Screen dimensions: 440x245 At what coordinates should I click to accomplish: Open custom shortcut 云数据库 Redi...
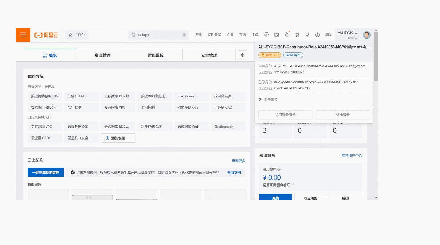point(191,127)
